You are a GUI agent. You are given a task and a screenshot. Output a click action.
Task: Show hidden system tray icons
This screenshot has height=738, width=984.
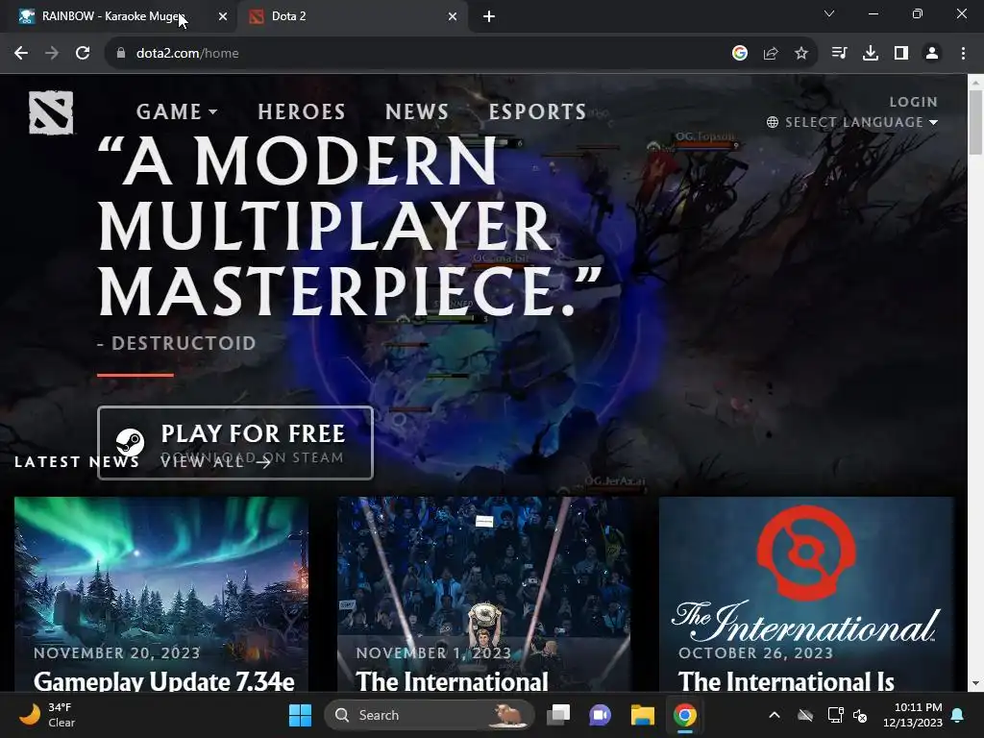[x=775, y=715]
